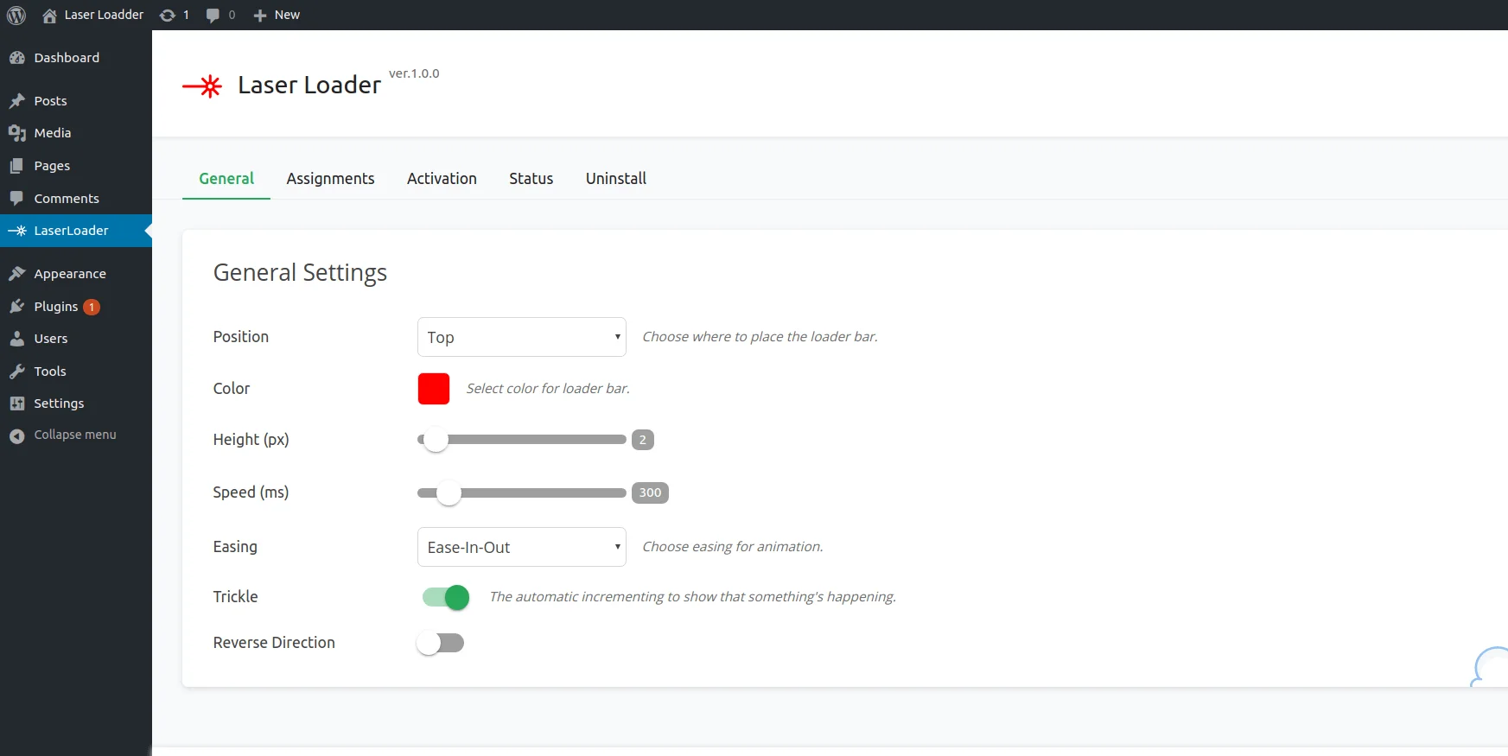Click the Comments icon in sidebar
The width and height of the screenshot is (1508, 756).
click(x=16, y=199)
